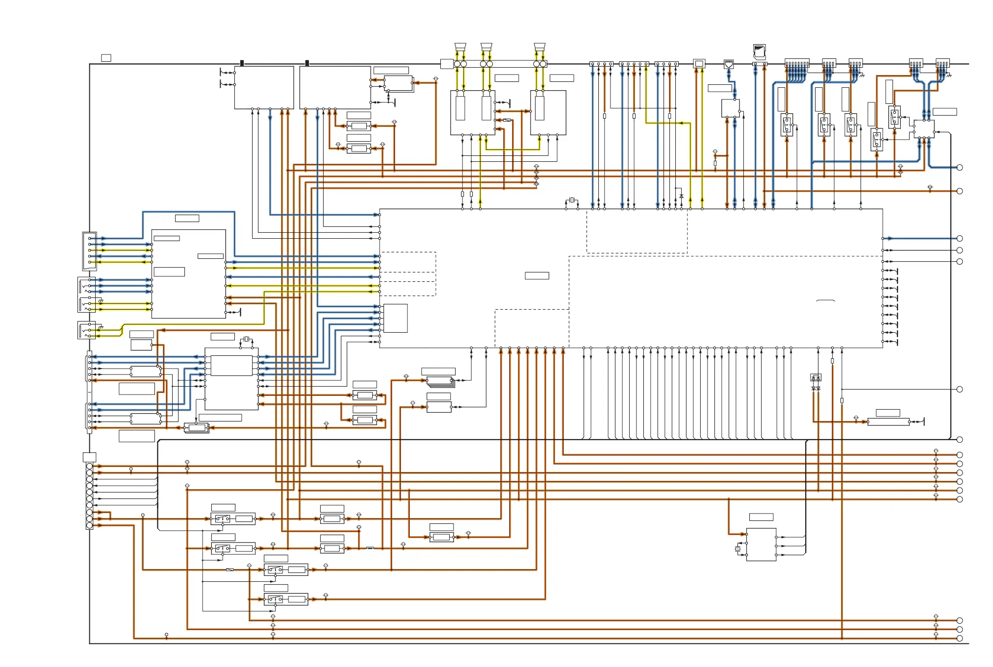Click the square connector beside the Ethernet jack
The image size is (993, 667).
tap(699, 64)
